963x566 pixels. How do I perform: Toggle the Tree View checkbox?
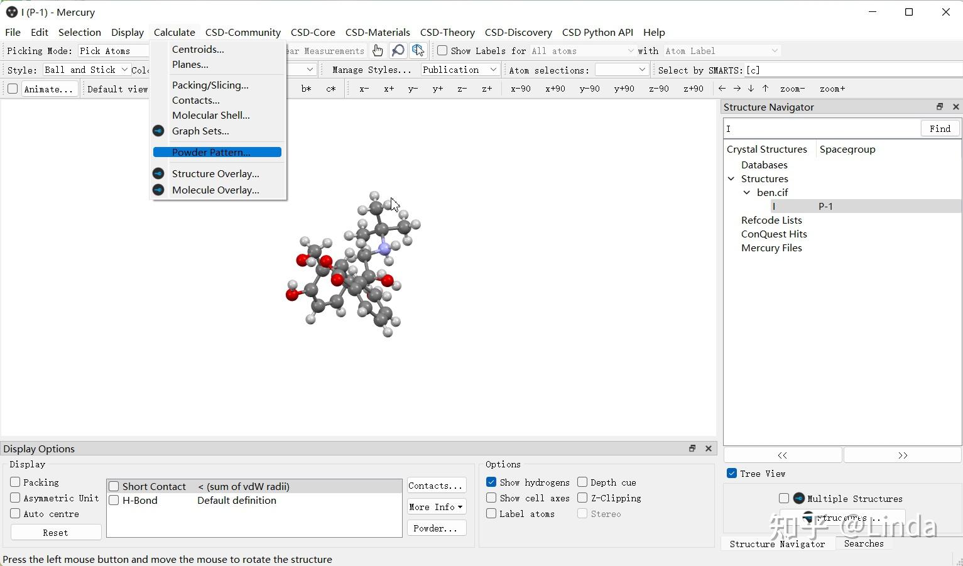(732, 474)
